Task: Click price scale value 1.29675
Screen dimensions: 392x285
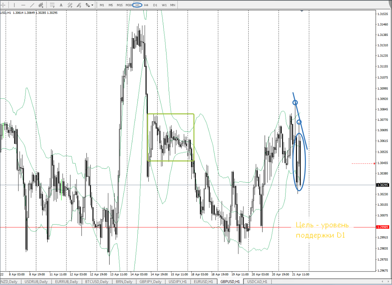Action: tap(383, 270)
